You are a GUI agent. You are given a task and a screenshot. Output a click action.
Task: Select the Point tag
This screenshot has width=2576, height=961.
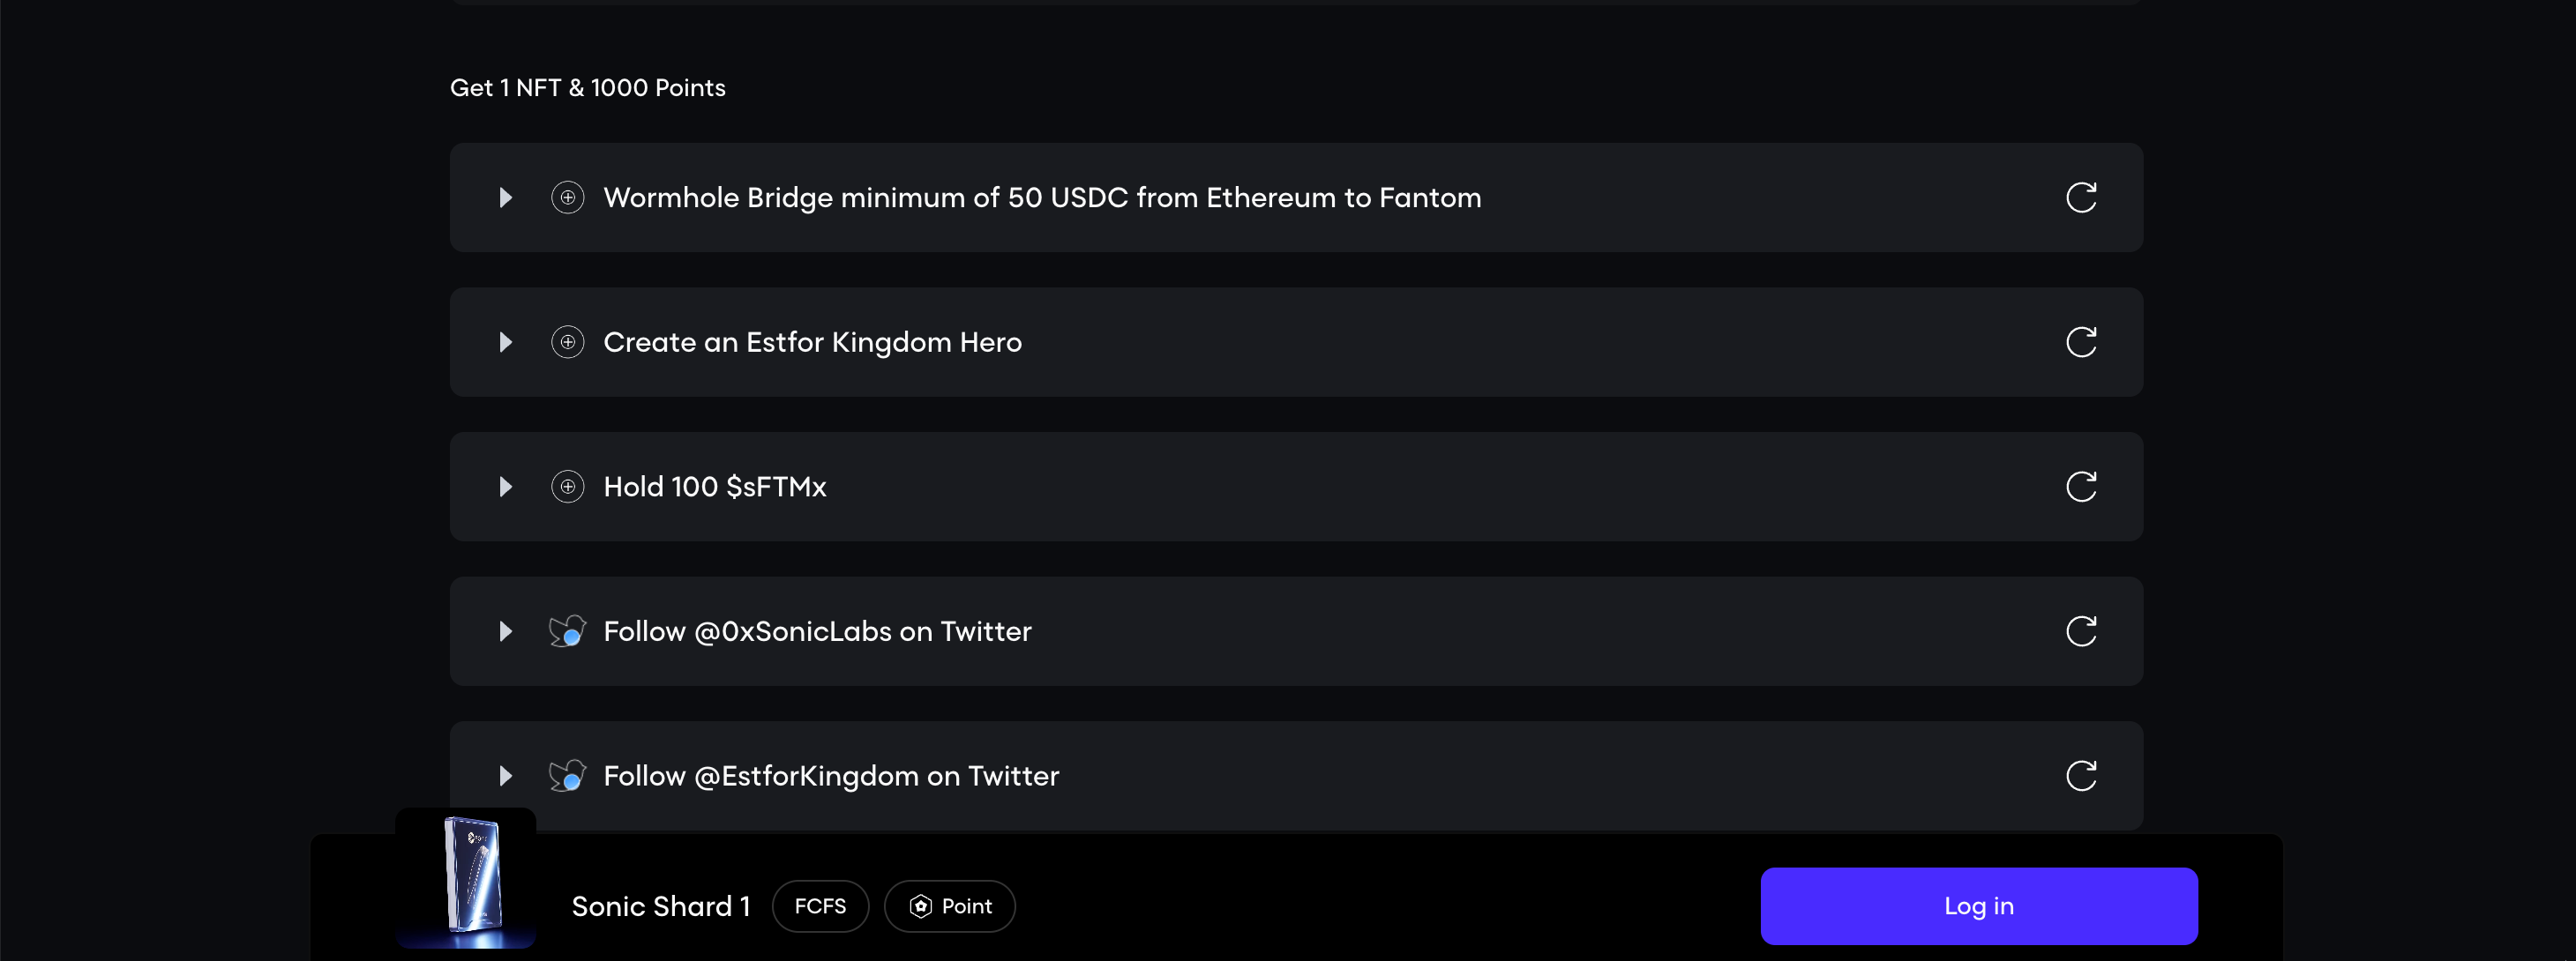[x=949, y=905]
